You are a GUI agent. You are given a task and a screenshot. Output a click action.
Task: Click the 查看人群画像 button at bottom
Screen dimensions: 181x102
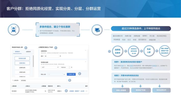tap(121, 90)
